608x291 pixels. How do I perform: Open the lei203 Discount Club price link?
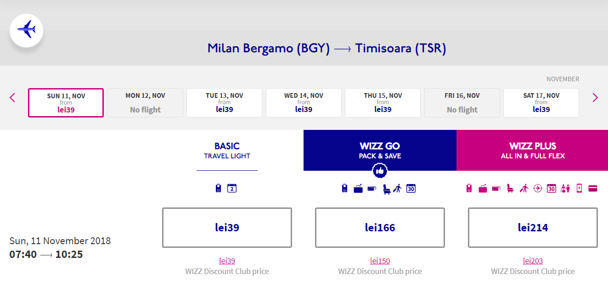click(x=533, y=261)
